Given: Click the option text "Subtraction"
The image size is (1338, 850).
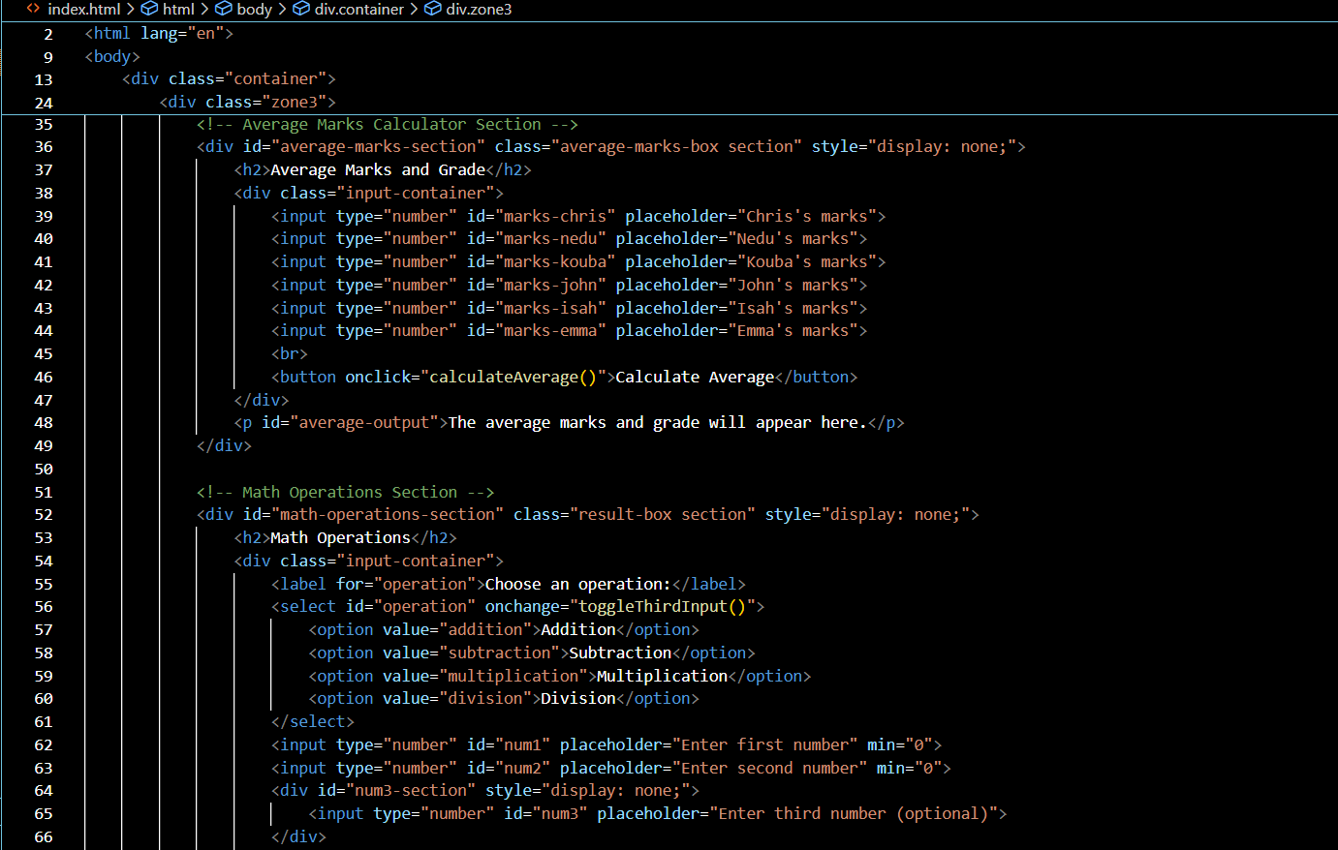Looking at the screenshot, I should (x=620, y=653).
